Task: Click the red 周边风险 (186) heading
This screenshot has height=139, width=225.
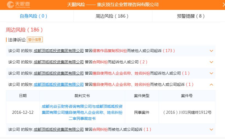Action: tap(24, 30)
